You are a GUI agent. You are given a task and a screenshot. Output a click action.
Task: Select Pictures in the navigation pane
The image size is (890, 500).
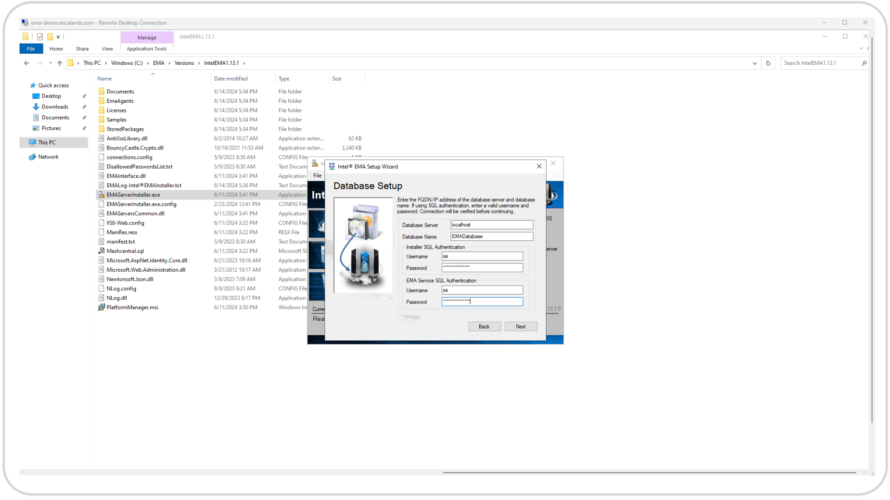[51, 128]
